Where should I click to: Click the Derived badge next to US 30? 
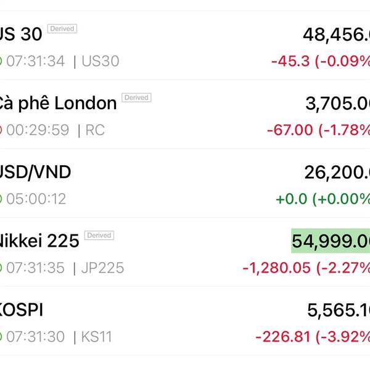[x=62, y=28]
